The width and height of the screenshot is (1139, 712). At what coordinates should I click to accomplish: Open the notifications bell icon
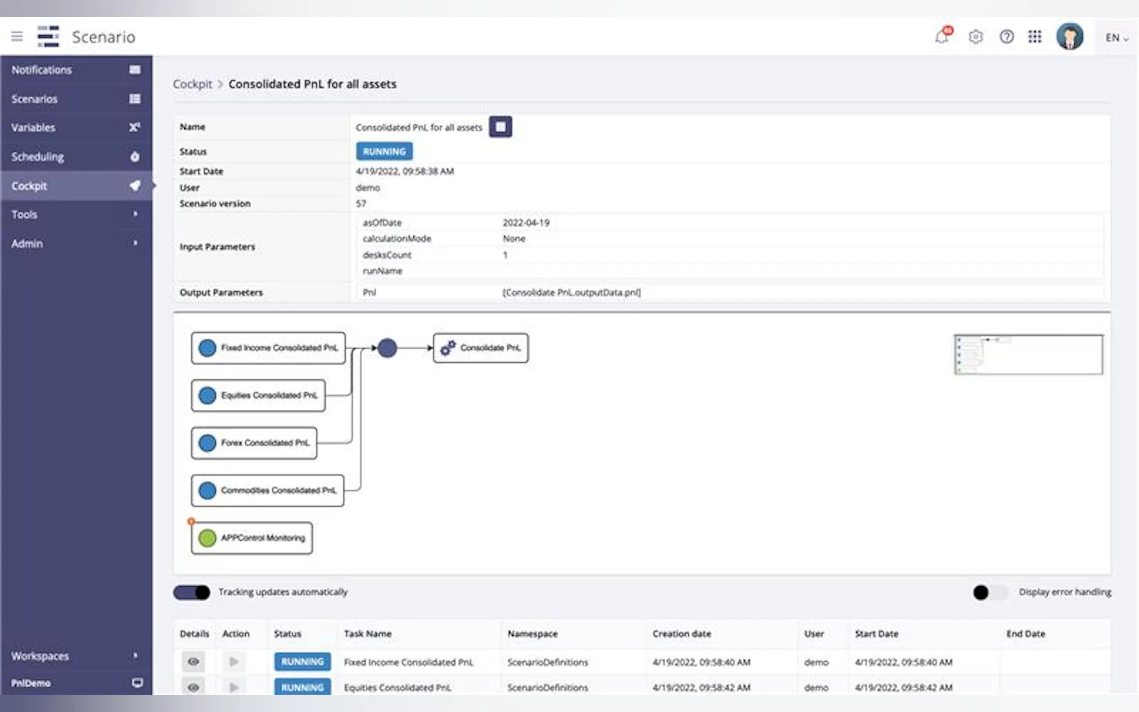942,36
